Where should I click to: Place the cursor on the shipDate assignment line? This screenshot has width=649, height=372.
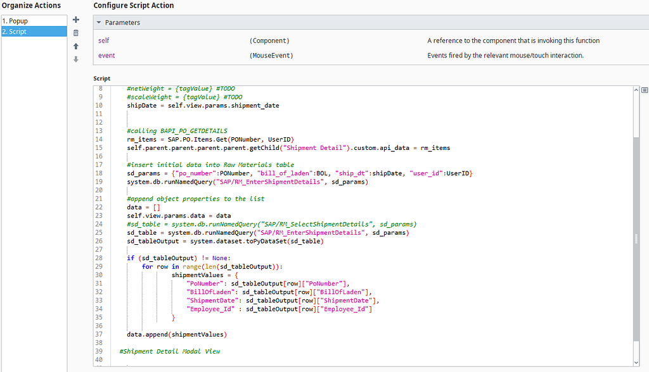184,105
